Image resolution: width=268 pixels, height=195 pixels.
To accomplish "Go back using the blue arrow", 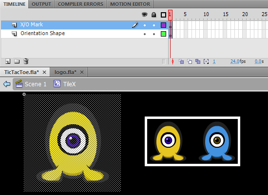I will click(7, 84).
